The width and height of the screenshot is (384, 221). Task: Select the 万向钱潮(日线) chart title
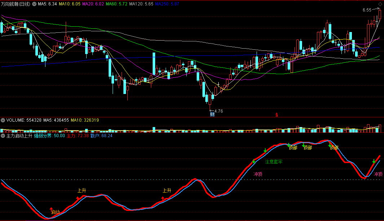16,4
